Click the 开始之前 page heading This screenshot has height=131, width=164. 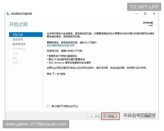pos(18,24)
